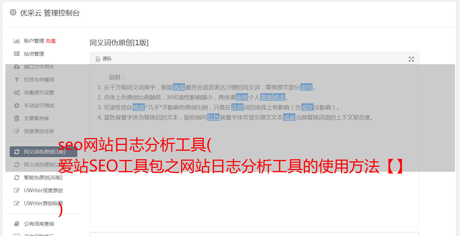460x236 pixels.
Task: Open 账户管理 bar chart icon
Action: click(16, 41)
